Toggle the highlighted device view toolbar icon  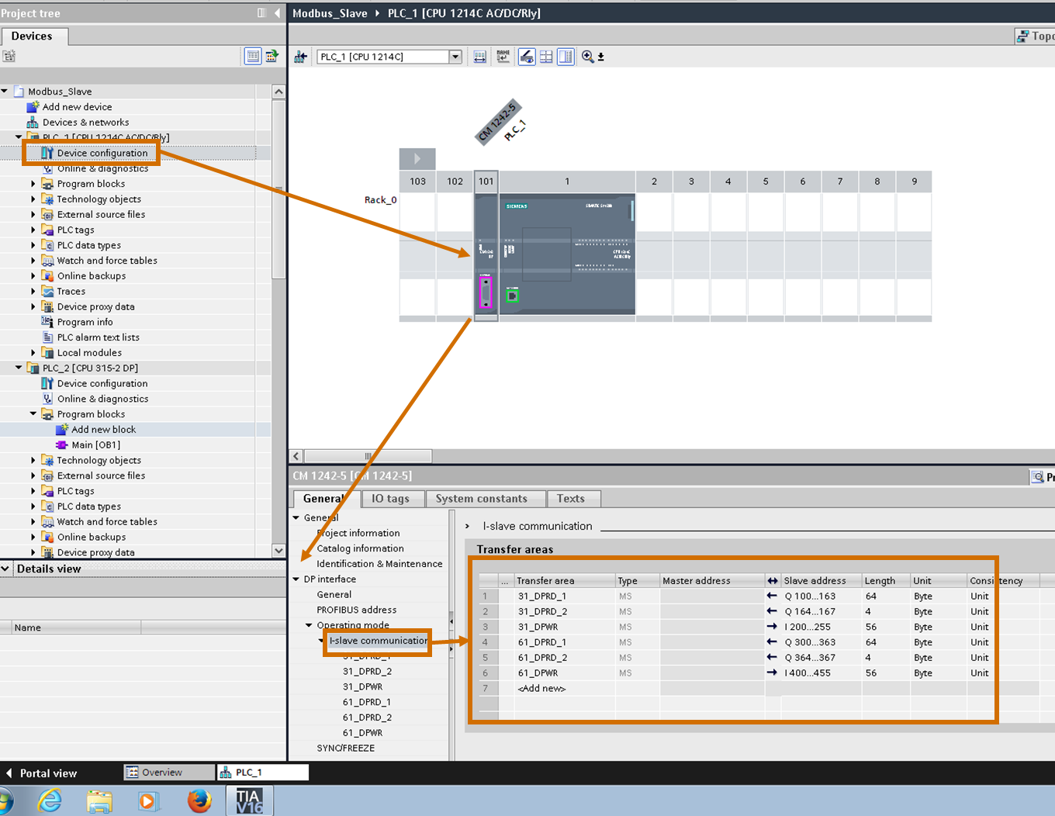[x=527, y=57]
